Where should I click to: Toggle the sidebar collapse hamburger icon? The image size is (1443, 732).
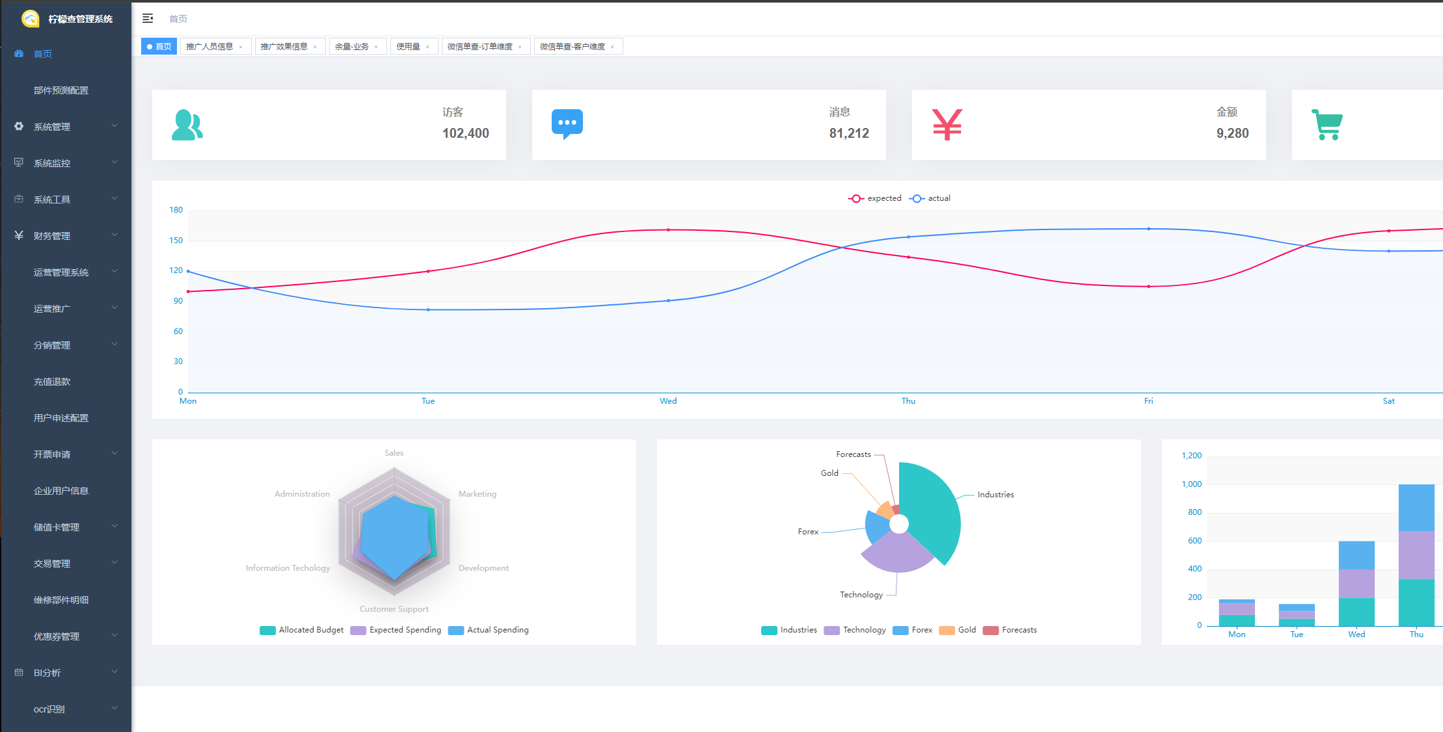148,18
